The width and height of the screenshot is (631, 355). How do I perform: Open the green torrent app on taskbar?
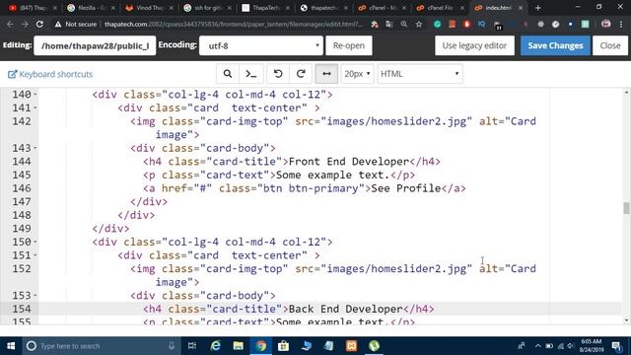coord(375,346)
